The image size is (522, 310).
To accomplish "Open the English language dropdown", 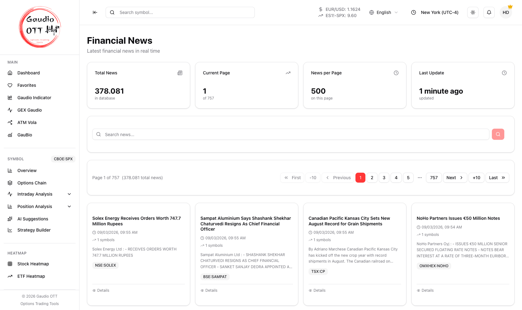I will (x=383, y=12).
